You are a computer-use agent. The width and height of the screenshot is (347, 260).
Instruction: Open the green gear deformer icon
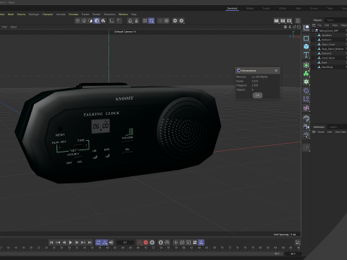(x=307, y=82)
